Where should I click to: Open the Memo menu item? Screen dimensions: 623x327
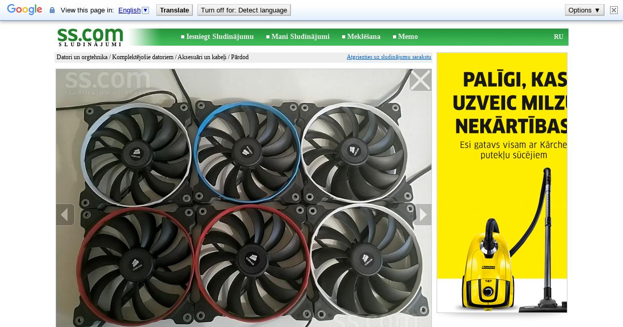coord(408,36)
